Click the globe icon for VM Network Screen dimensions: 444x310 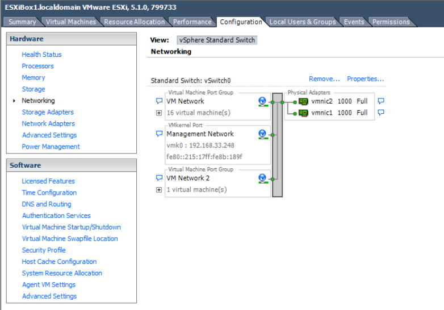click(x=262, y=101)
